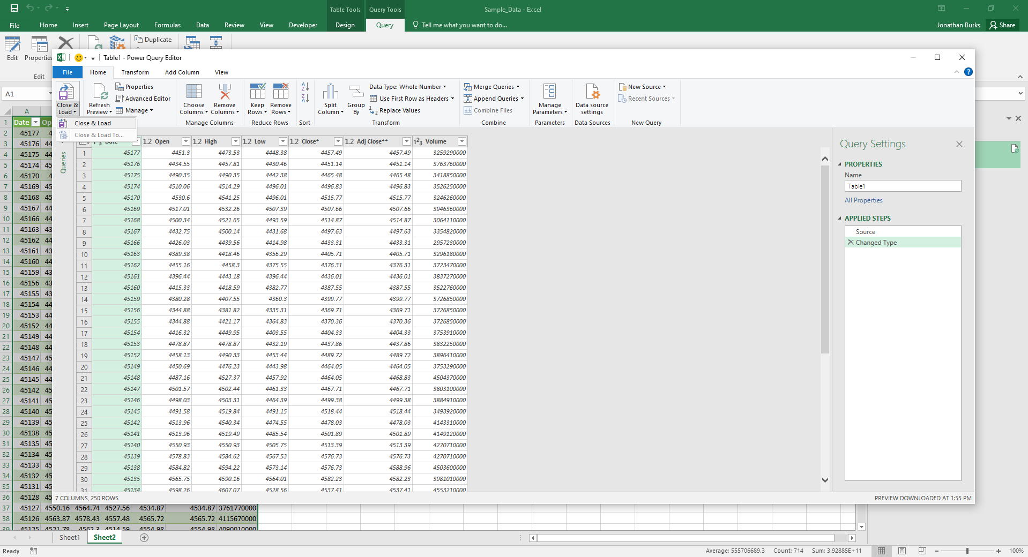Click the Refresh Preview icon

point(100,92)
